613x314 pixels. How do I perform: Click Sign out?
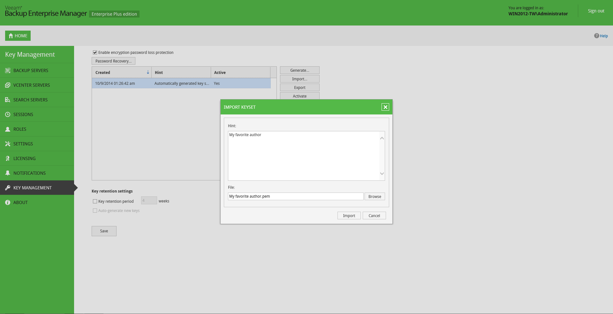pyautogui.click(x=596, y=11)
